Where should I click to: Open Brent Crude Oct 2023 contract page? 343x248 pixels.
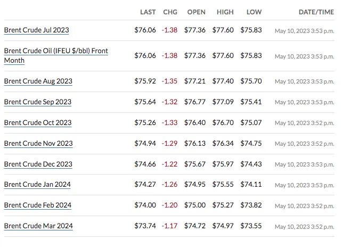click(37, 123)
